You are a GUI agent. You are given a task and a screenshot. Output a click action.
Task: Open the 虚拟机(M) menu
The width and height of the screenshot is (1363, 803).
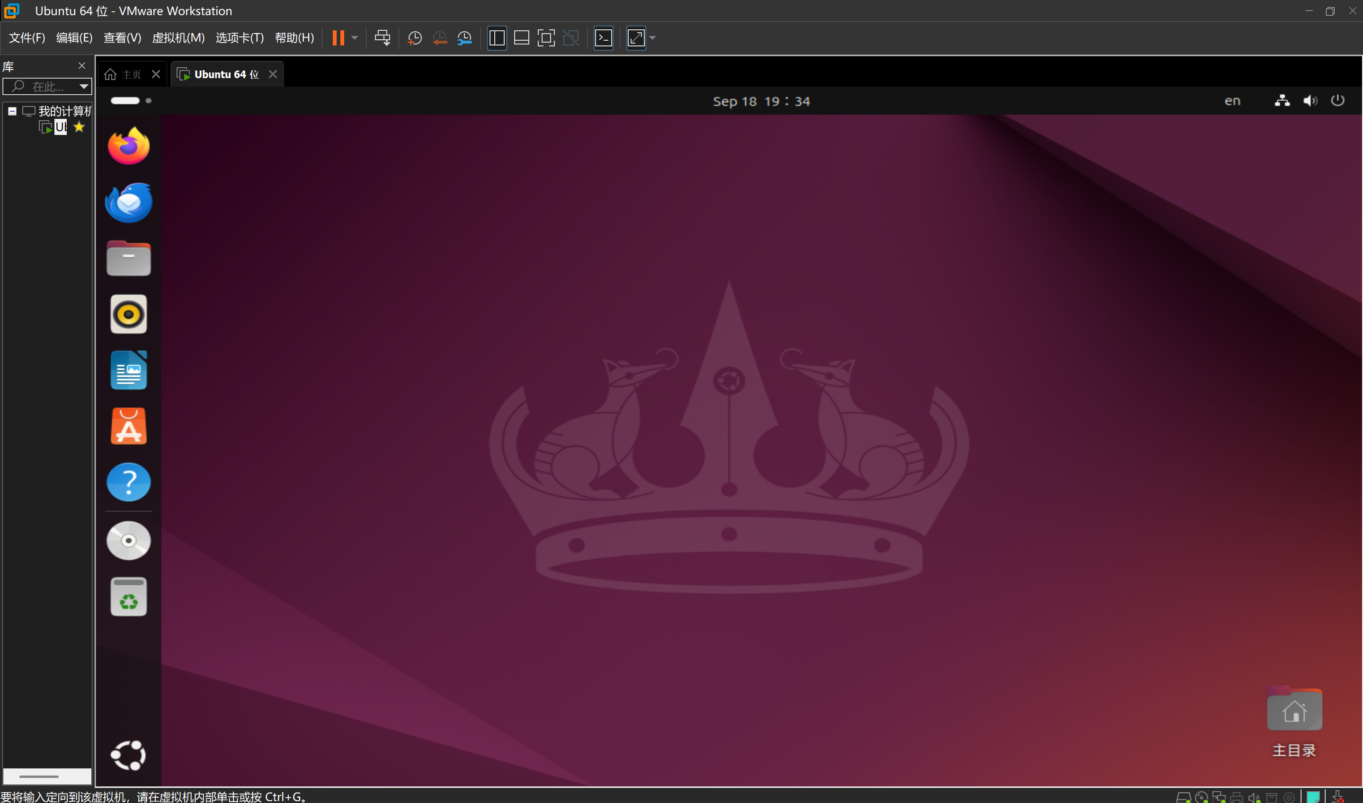pos(178,38)
